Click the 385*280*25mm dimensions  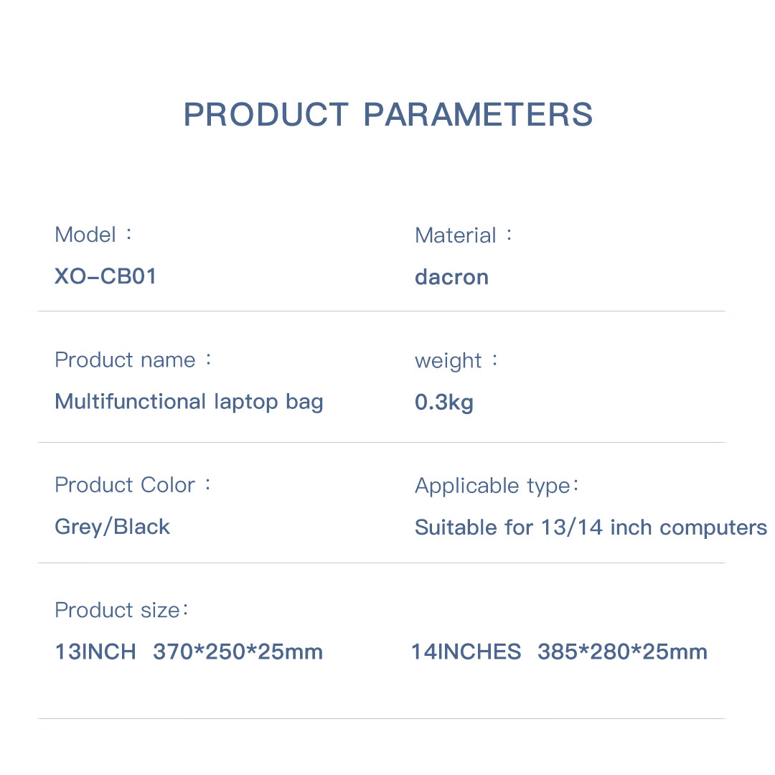622,652
